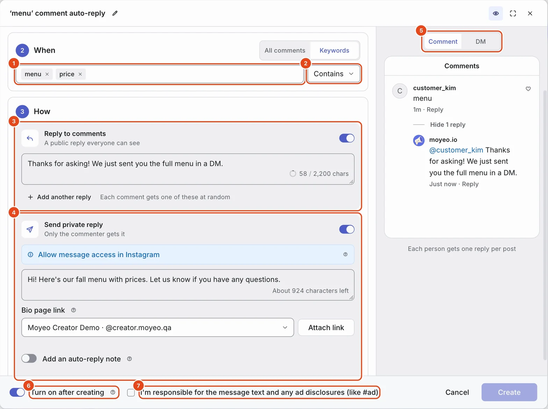Remove the 'price' keyword tag
The image size is (548, 409).
tap(80, 74)
